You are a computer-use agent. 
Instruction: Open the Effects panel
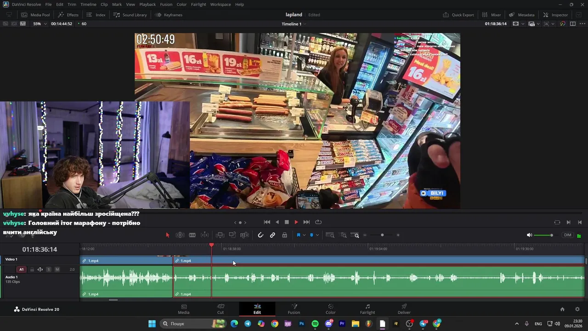pos(68,15)
